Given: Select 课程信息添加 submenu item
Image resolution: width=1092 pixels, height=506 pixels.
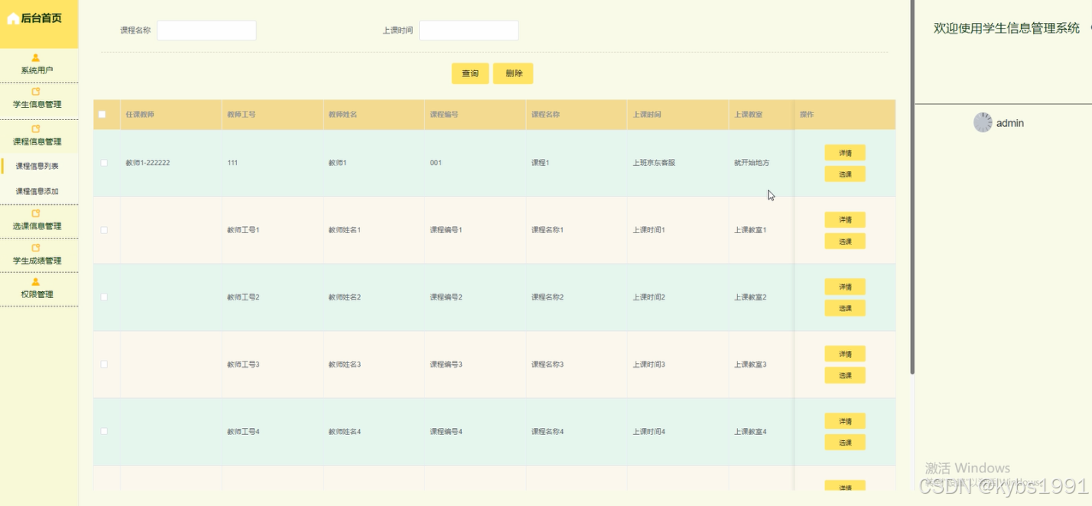Looking at the screenshot, I should (37, 192).
